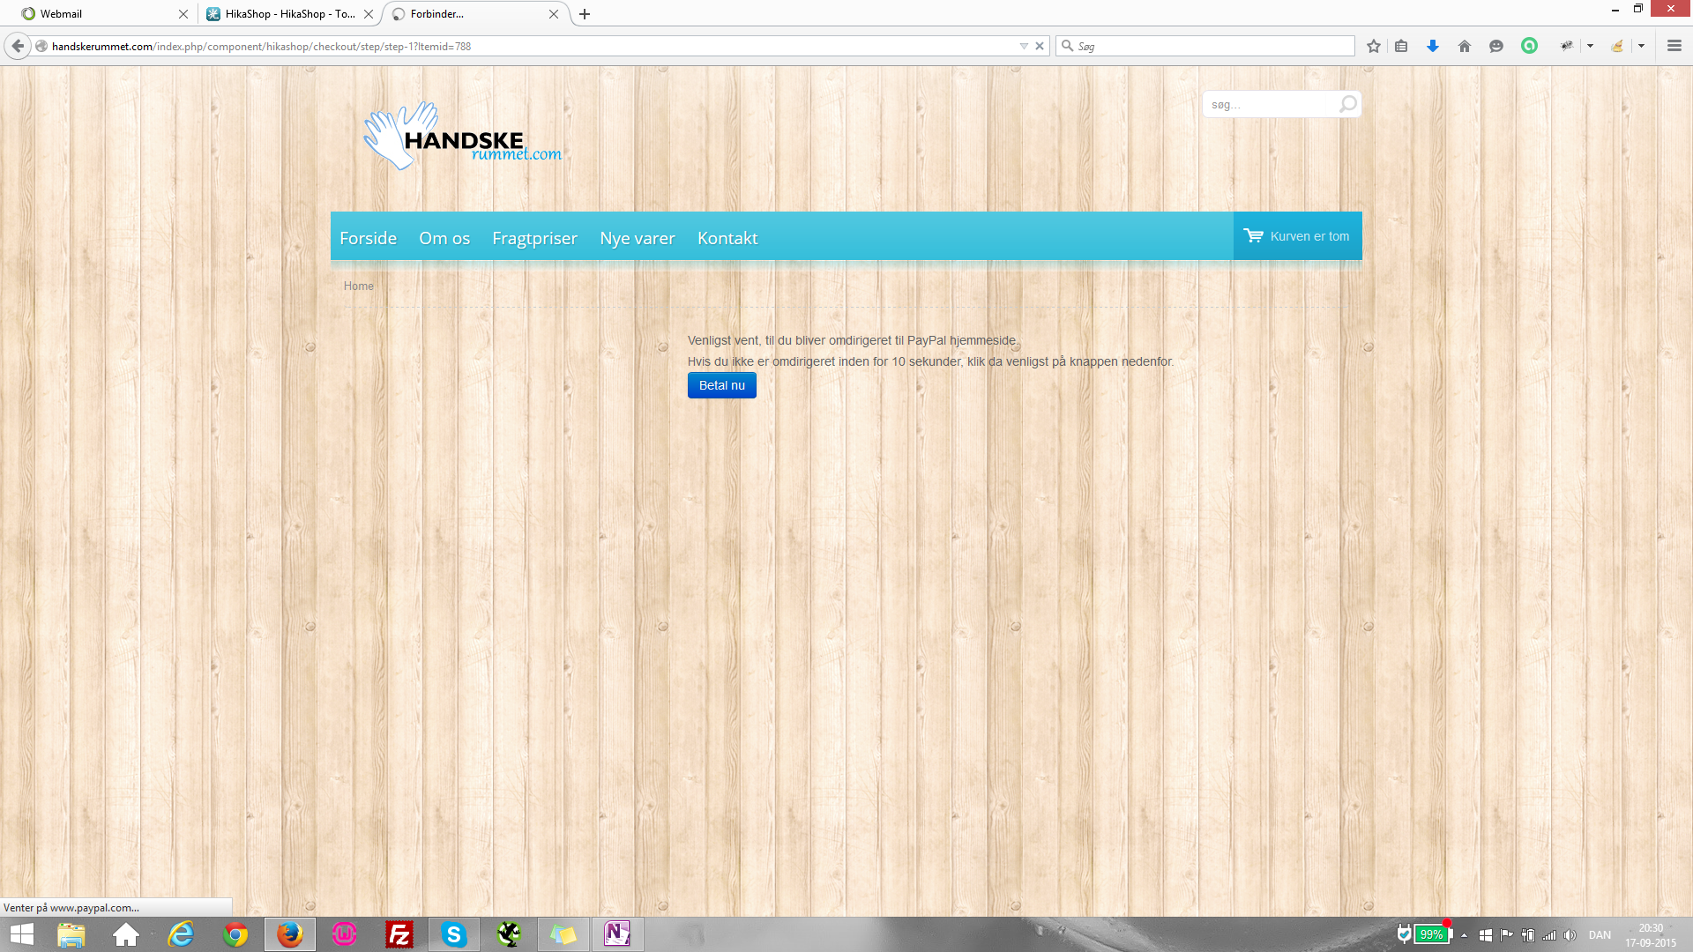This screenshot has width=1693, height=952.
Task: Open the FileZilla taskbar icon
Action: click(399, 933)
